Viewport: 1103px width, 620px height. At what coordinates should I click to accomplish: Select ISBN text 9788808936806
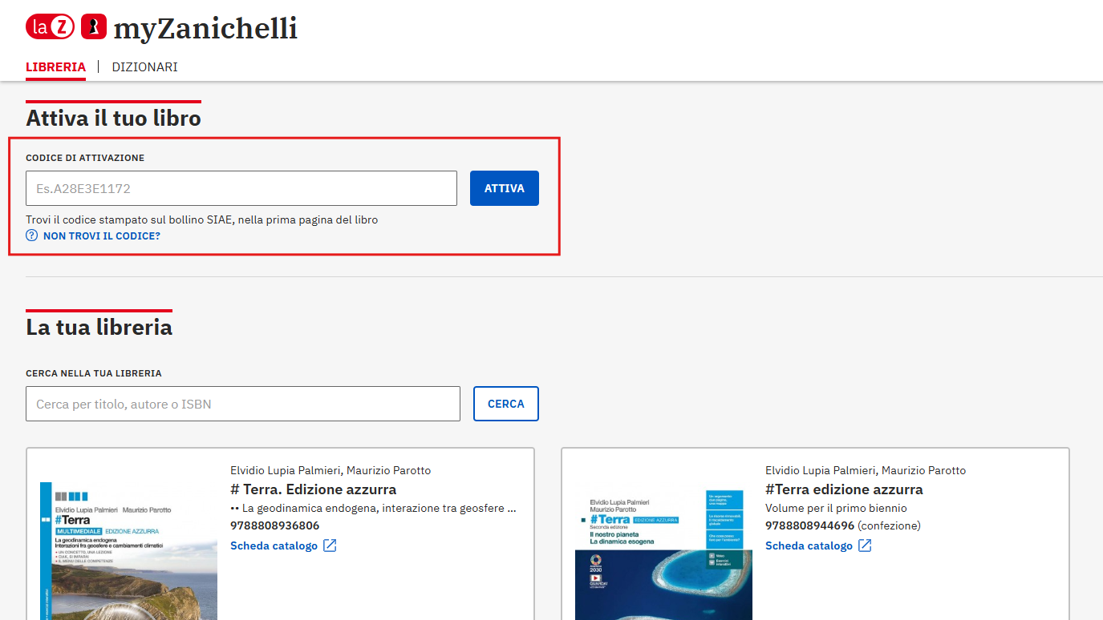pos(274,526)
